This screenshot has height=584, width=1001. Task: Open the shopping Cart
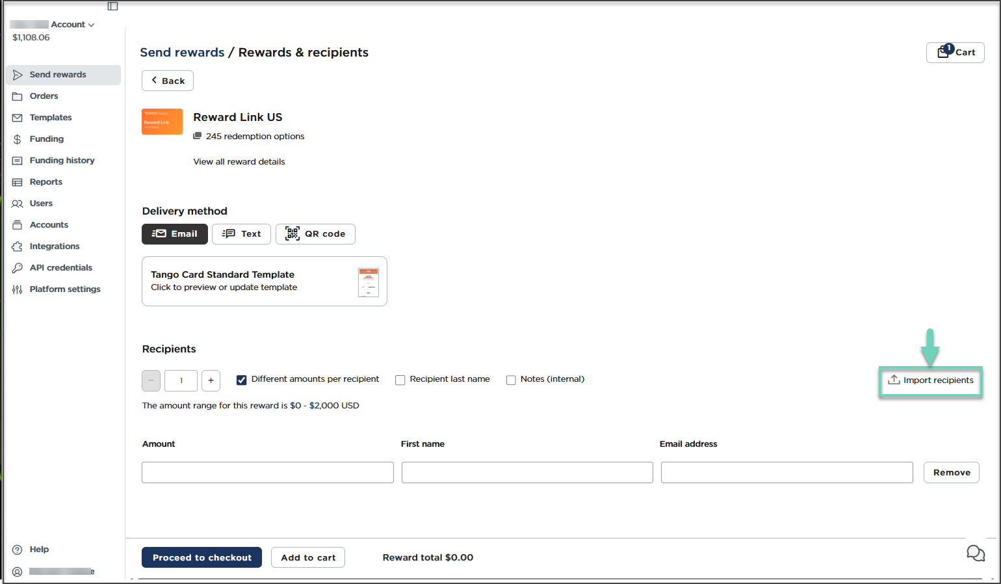pos(955,53)
